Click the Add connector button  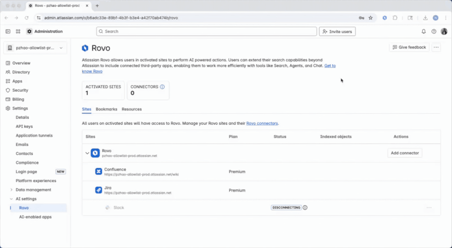coord(405,153)
